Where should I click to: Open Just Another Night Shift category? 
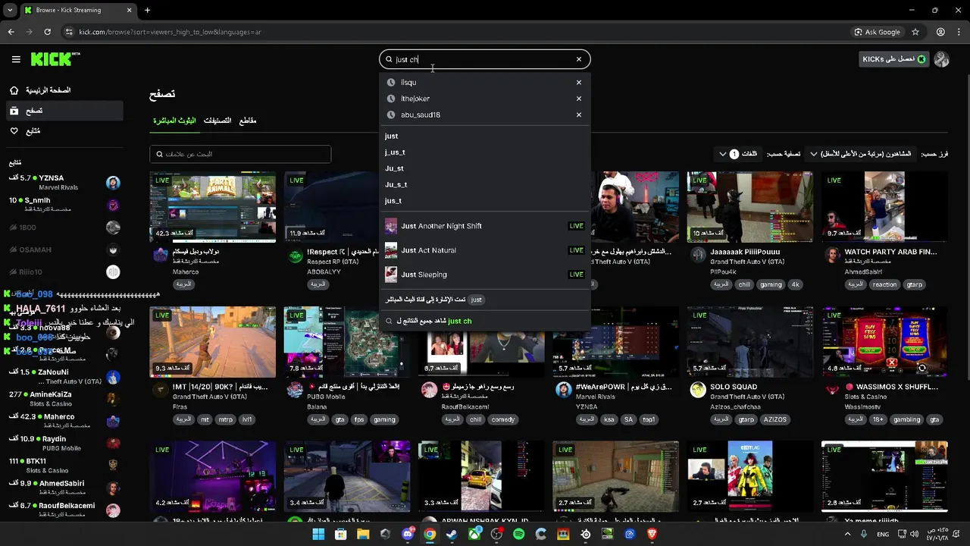click(485, 226)
